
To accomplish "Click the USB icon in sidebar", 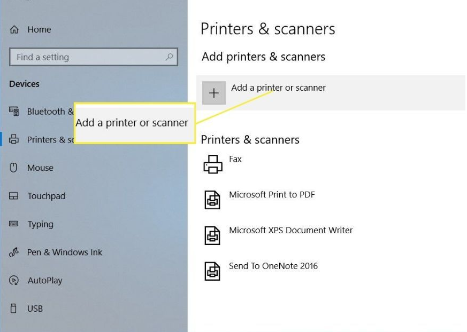I will [x=14, y=309].
